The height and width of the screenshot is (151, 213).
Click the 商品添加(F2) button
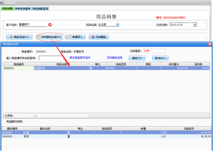point(19,37)
